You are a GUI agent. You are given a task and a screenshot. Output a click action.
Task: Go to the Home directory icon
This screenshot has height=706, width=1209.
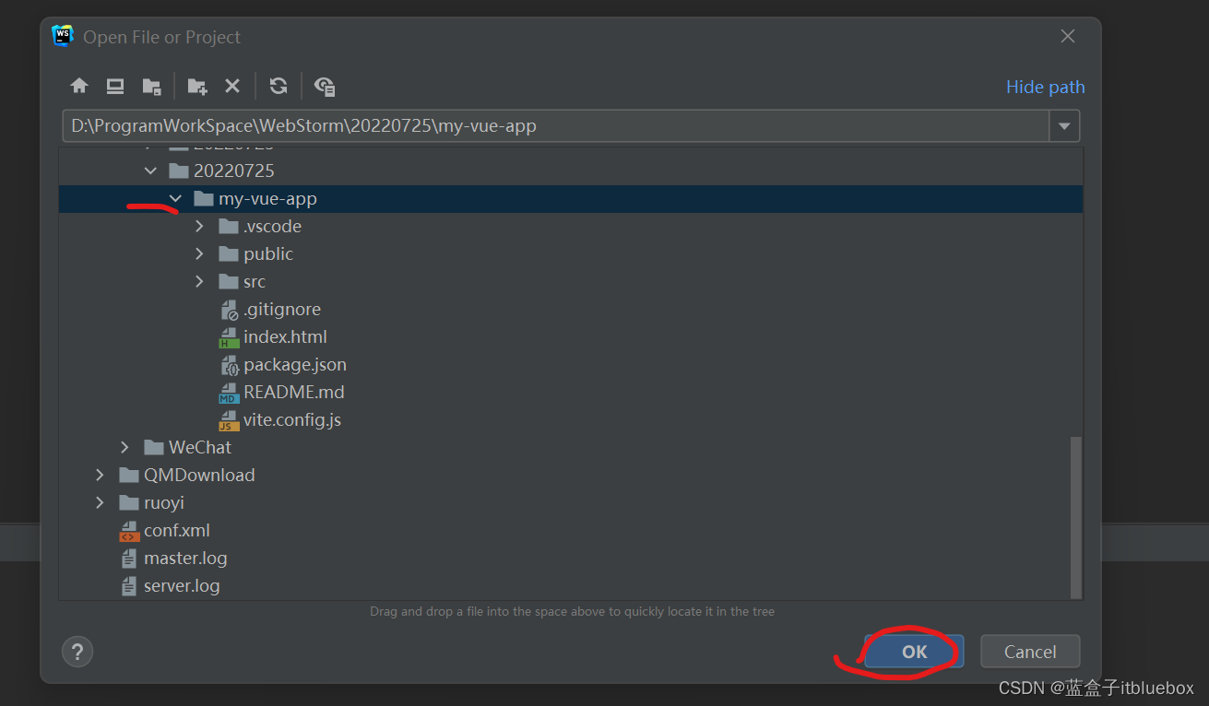79,86
